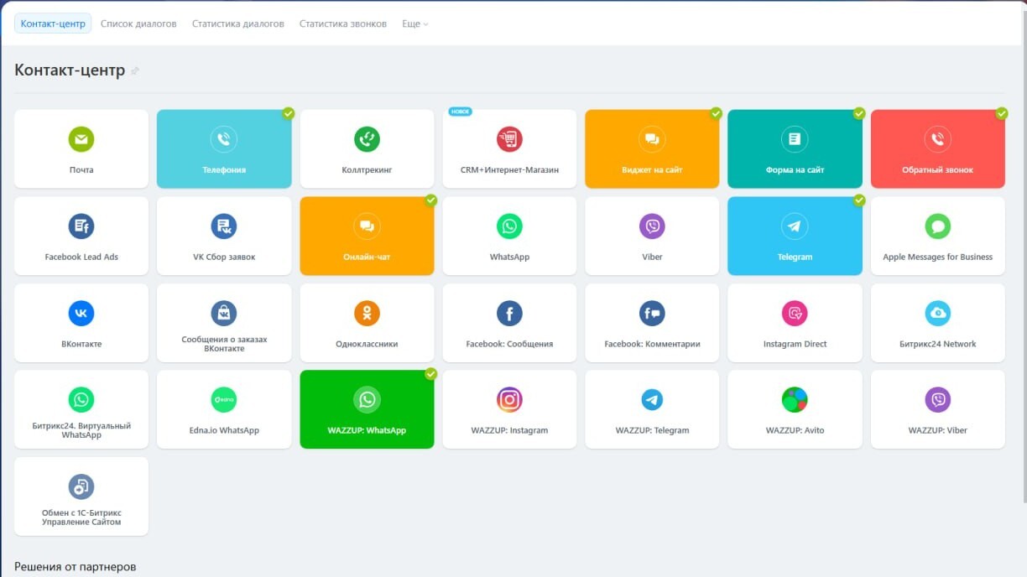Click the Коллтрекинг label

coord(367,170)
